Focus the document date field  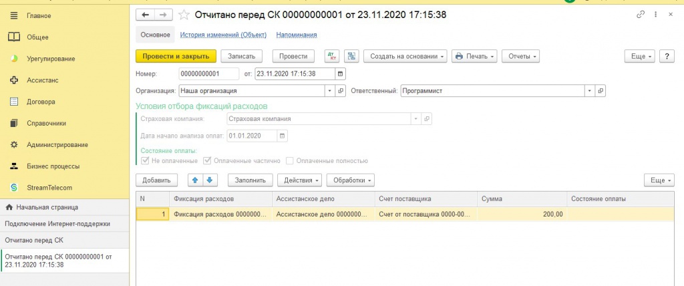(295, 74)
